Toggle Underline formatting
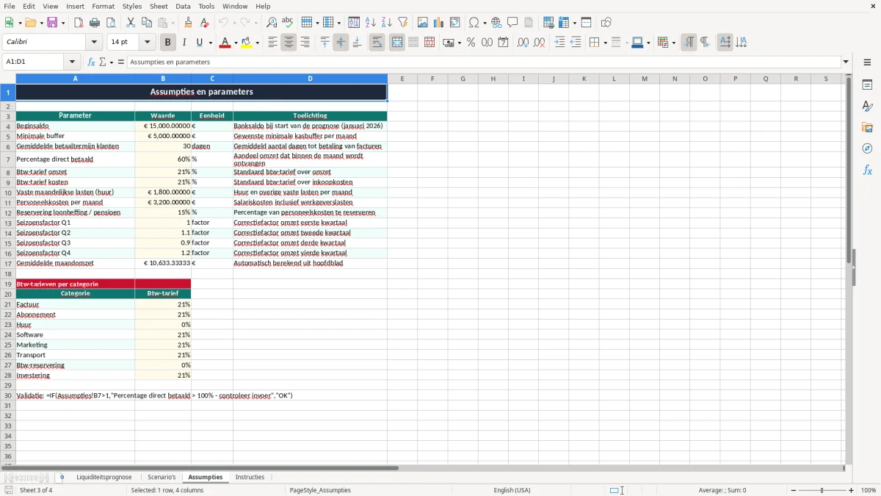This screenshot has width=881, height=496. (x=199, y=43)
